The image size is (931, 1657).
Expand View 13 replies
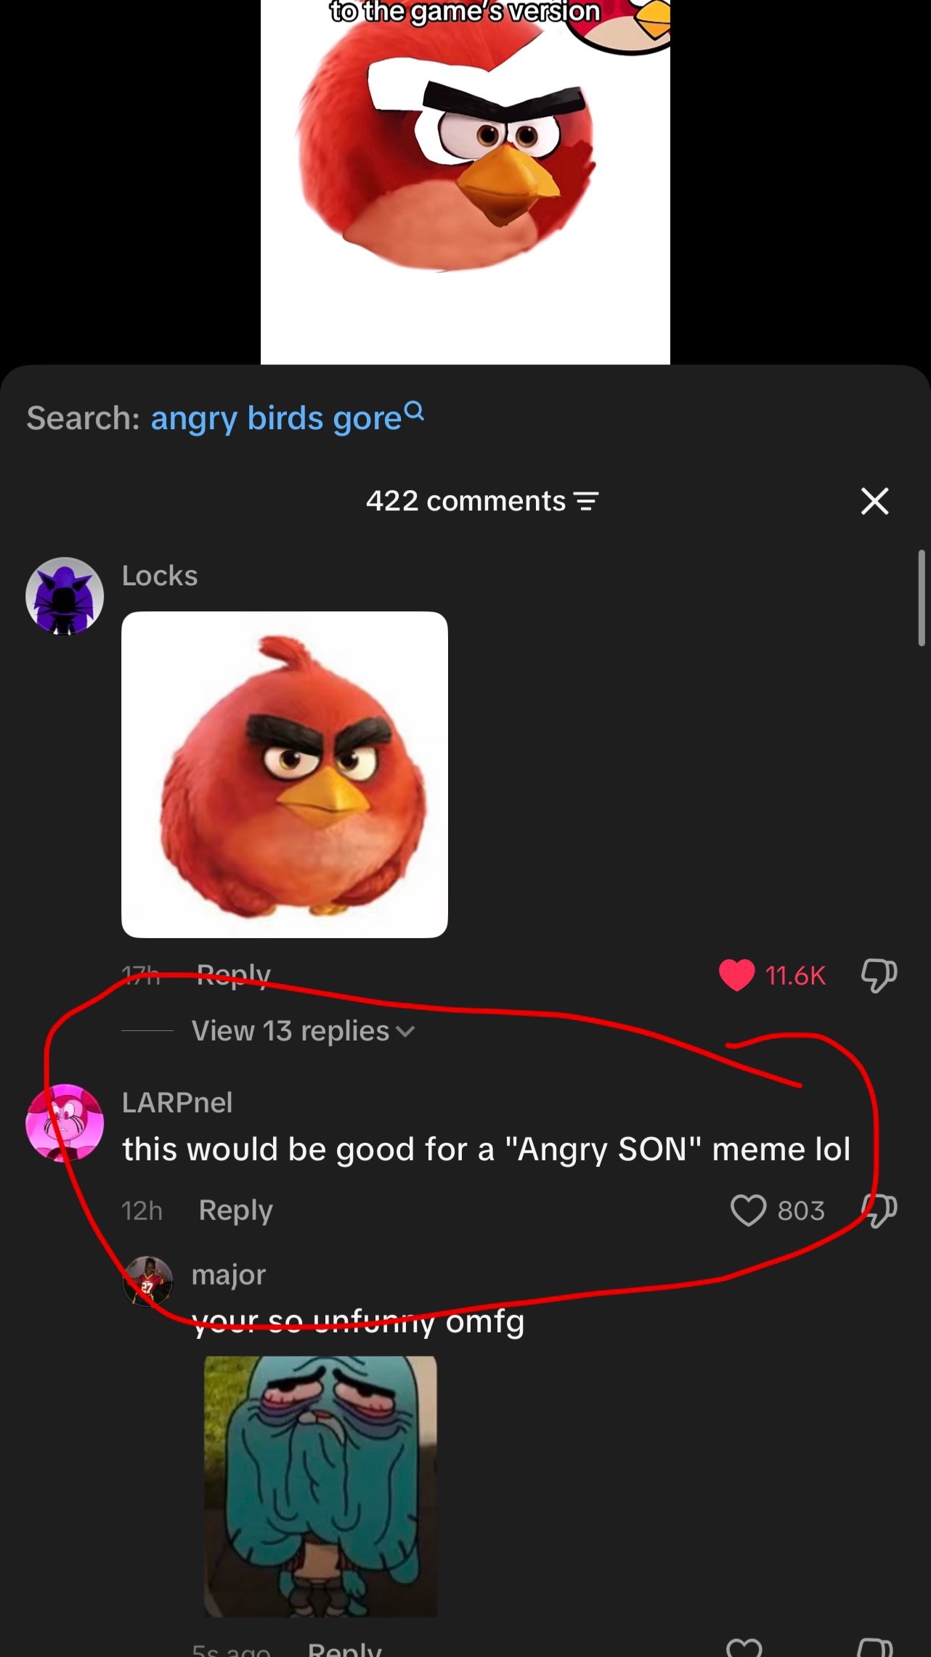point(303,1031)
